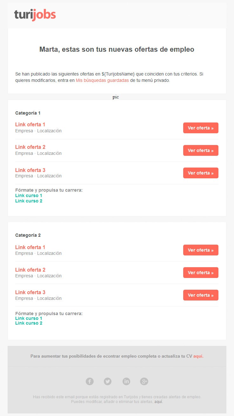Open the Google Plus footer icon
The image size is (234, 416).
click(x=144, y=381)
